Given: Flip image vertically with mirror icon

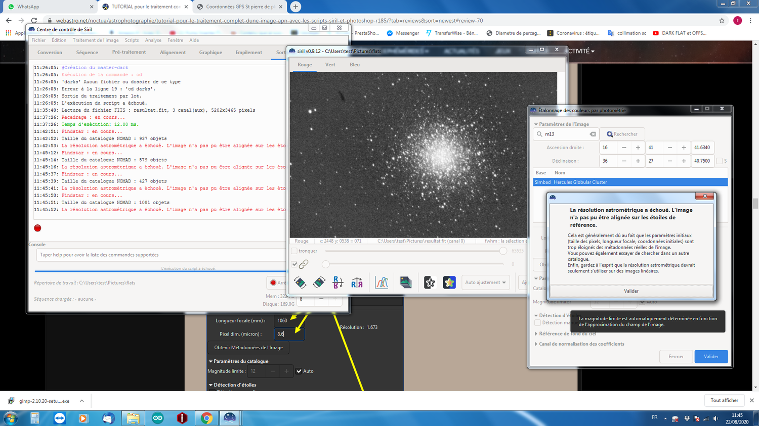Looking at the screenshot, I should (338, 282).
